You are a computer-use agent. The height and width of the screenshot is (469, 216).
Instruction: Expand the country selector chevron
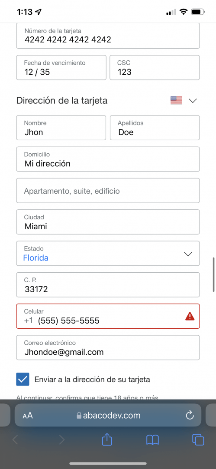(x=193, y=101)
